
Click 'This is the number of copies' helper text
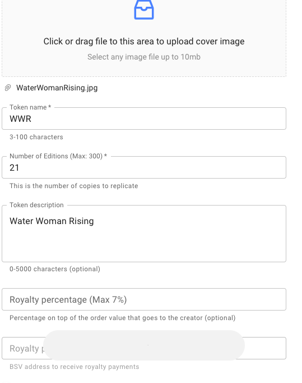pyautogui.click(x=74, y=186)
